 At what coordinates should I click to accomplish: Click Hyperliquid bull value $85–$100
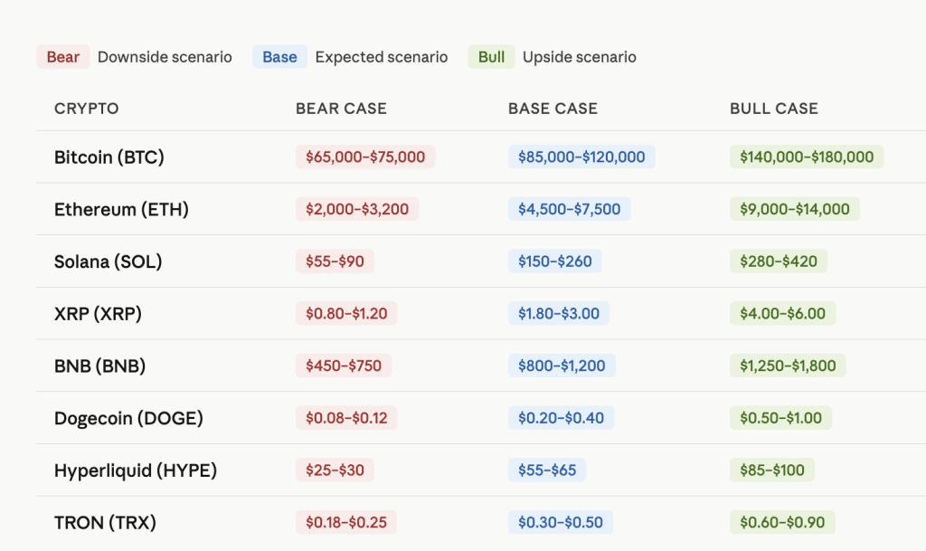772,470
